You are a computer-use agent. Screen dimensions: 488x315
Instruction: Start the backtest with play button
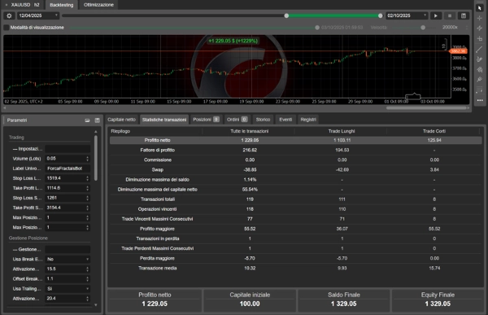(436, 15)
